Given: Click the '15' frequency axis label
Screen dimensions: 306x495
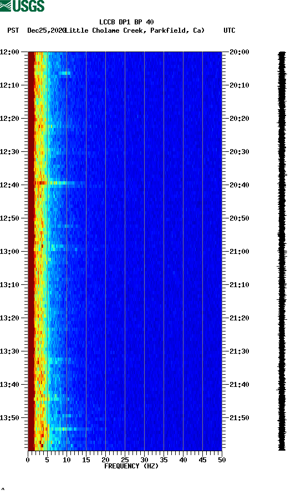Looking at the screenshot, I should [x=86, y=460].
